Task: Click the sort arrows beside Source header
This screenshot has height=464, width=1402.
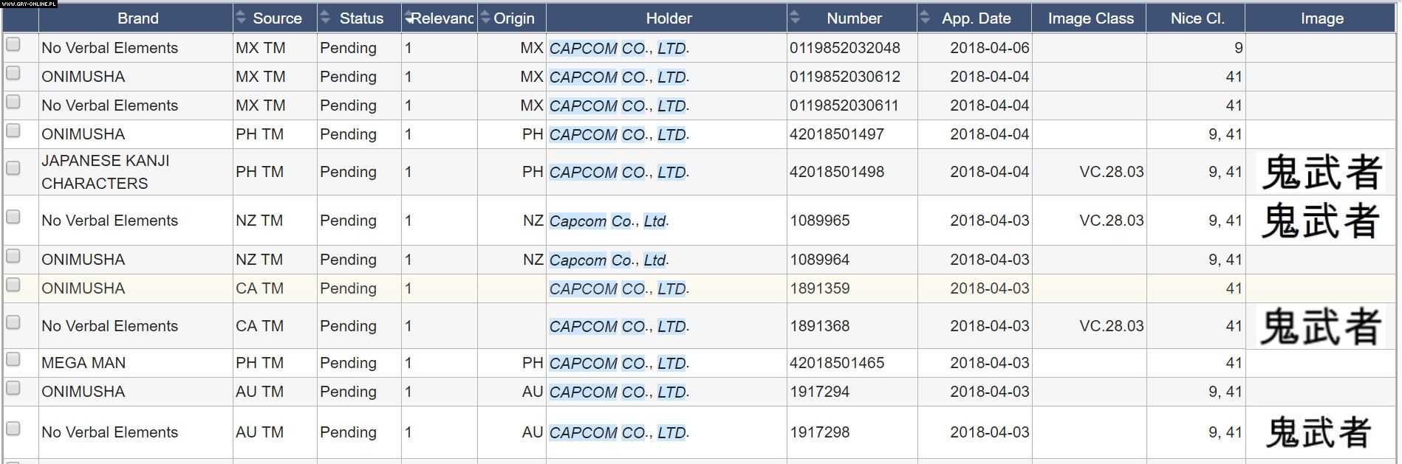Action: tap(240, 18)
